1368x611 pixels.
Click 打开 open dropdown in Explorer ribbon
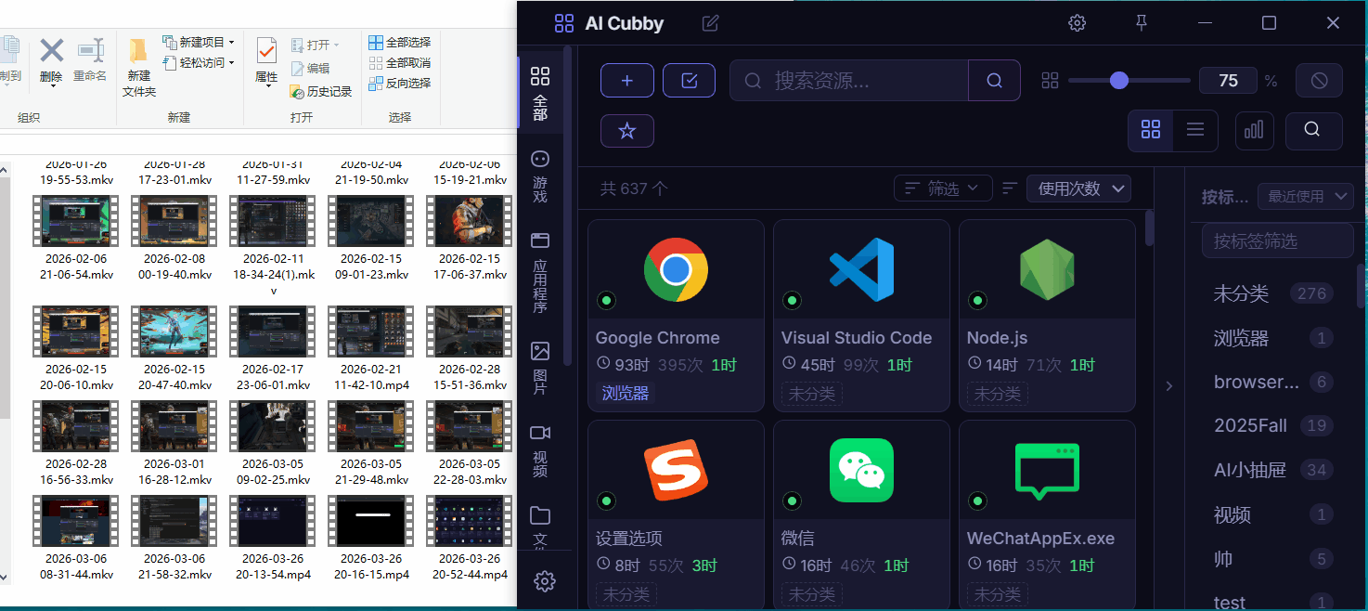[x=316, y=45]
